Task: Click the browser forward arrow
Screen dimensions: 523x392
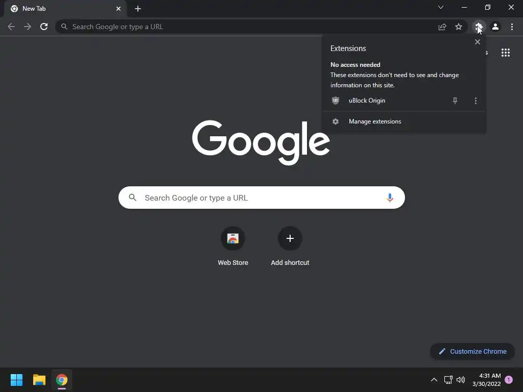Action: click(x=28, y=27)
